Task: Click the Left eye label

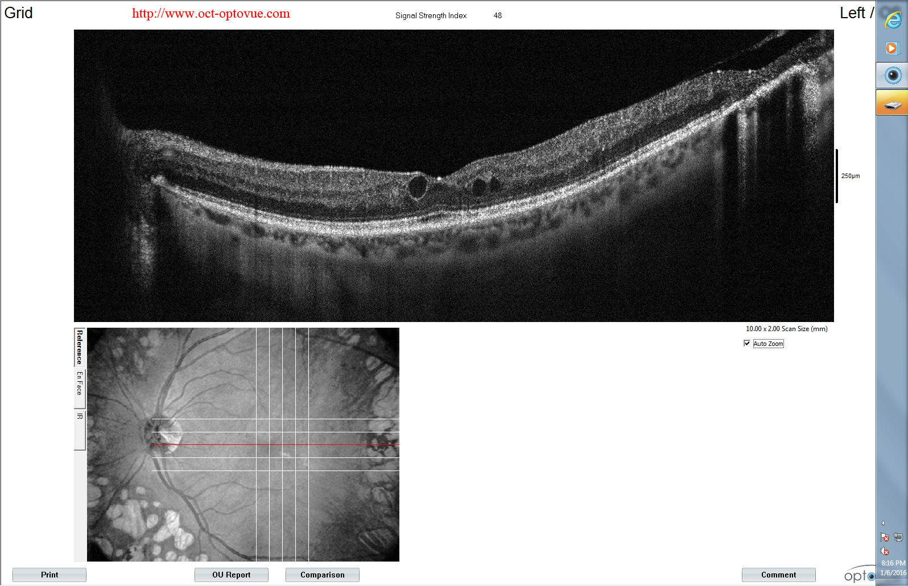Action: (856, 13)
